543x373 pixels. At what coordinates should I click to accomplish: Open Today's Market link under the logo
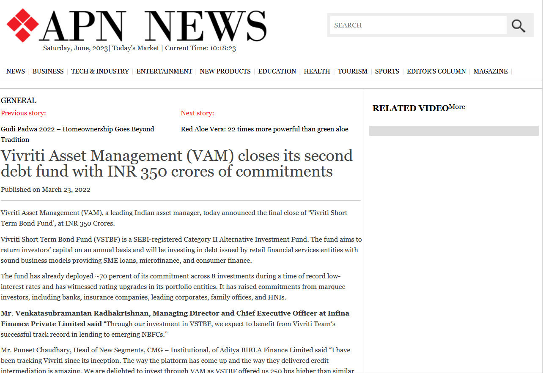136,48
